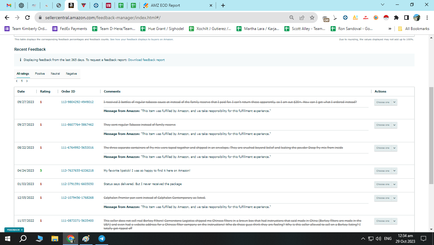Screen dimensions: 434x245
Task: Open the AMZ EOD Report tab
Action: pos(178,5)
